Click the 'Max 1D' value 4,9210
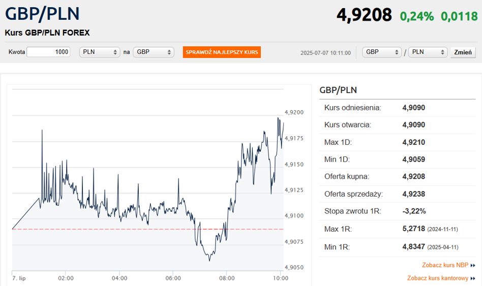The height and width of the screenshot is (286, 482). 414,142
